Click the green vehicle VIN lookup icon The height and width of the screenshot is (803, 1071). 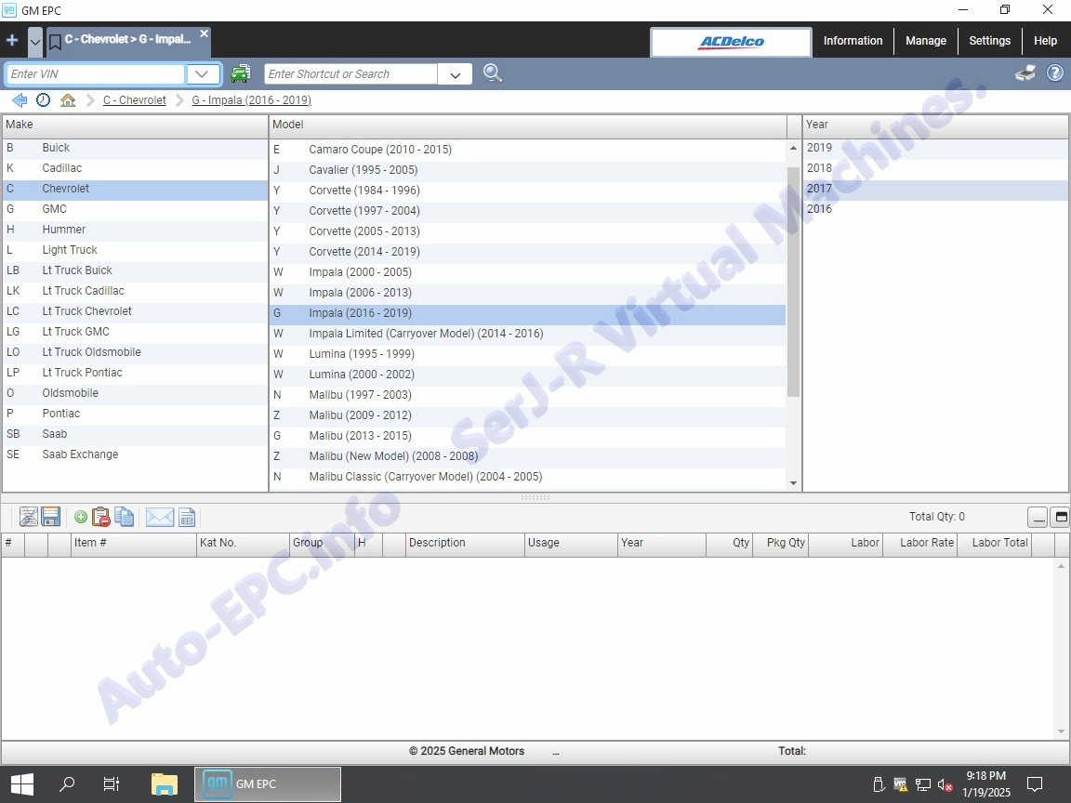pyautogui.click(x=241, y=73)
